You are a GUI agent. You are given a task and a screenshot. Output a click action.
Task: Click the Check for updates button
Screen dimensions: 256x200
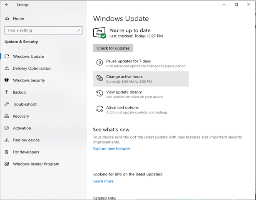click(x=113, y=48)
